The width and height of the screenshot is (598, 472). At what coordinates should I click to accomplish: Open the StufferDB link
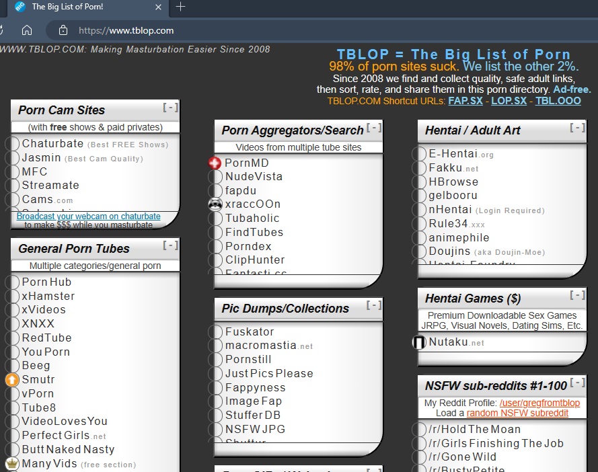tap(253, 416)
